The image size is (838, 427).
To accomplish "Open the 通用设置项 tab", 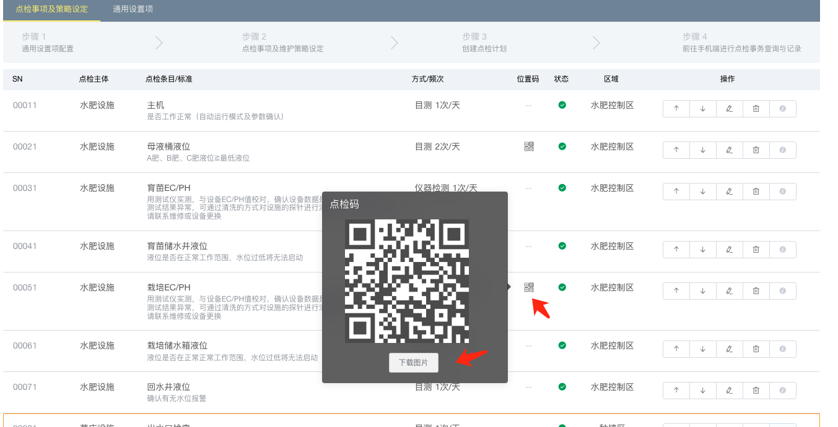I will [x=133, y=9].
